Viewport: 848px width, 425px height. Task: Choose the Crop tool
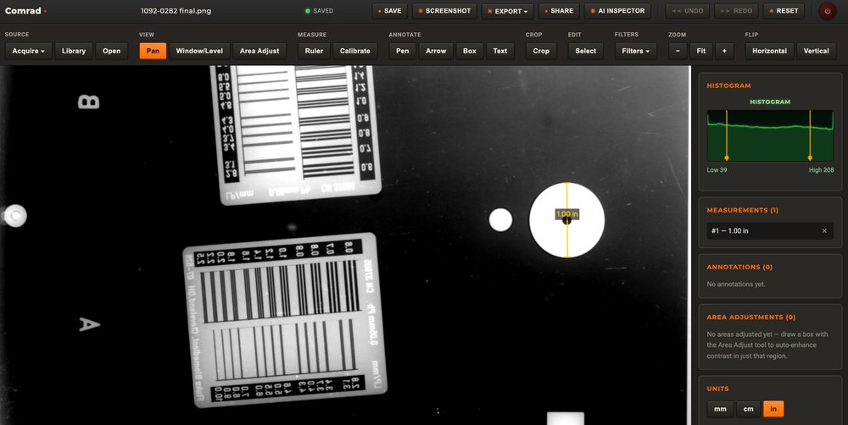(541, 51)
